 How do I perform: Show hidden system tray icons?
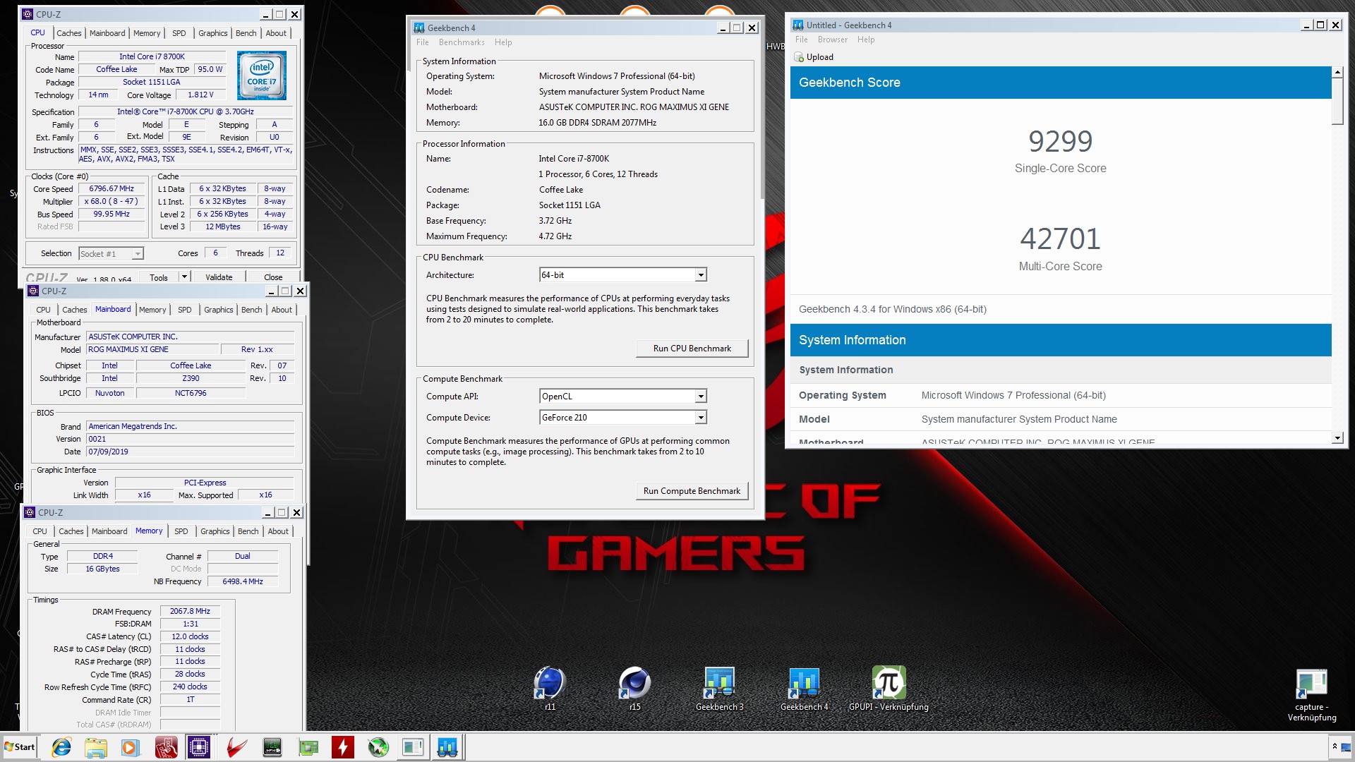[x=1335, y=747]
